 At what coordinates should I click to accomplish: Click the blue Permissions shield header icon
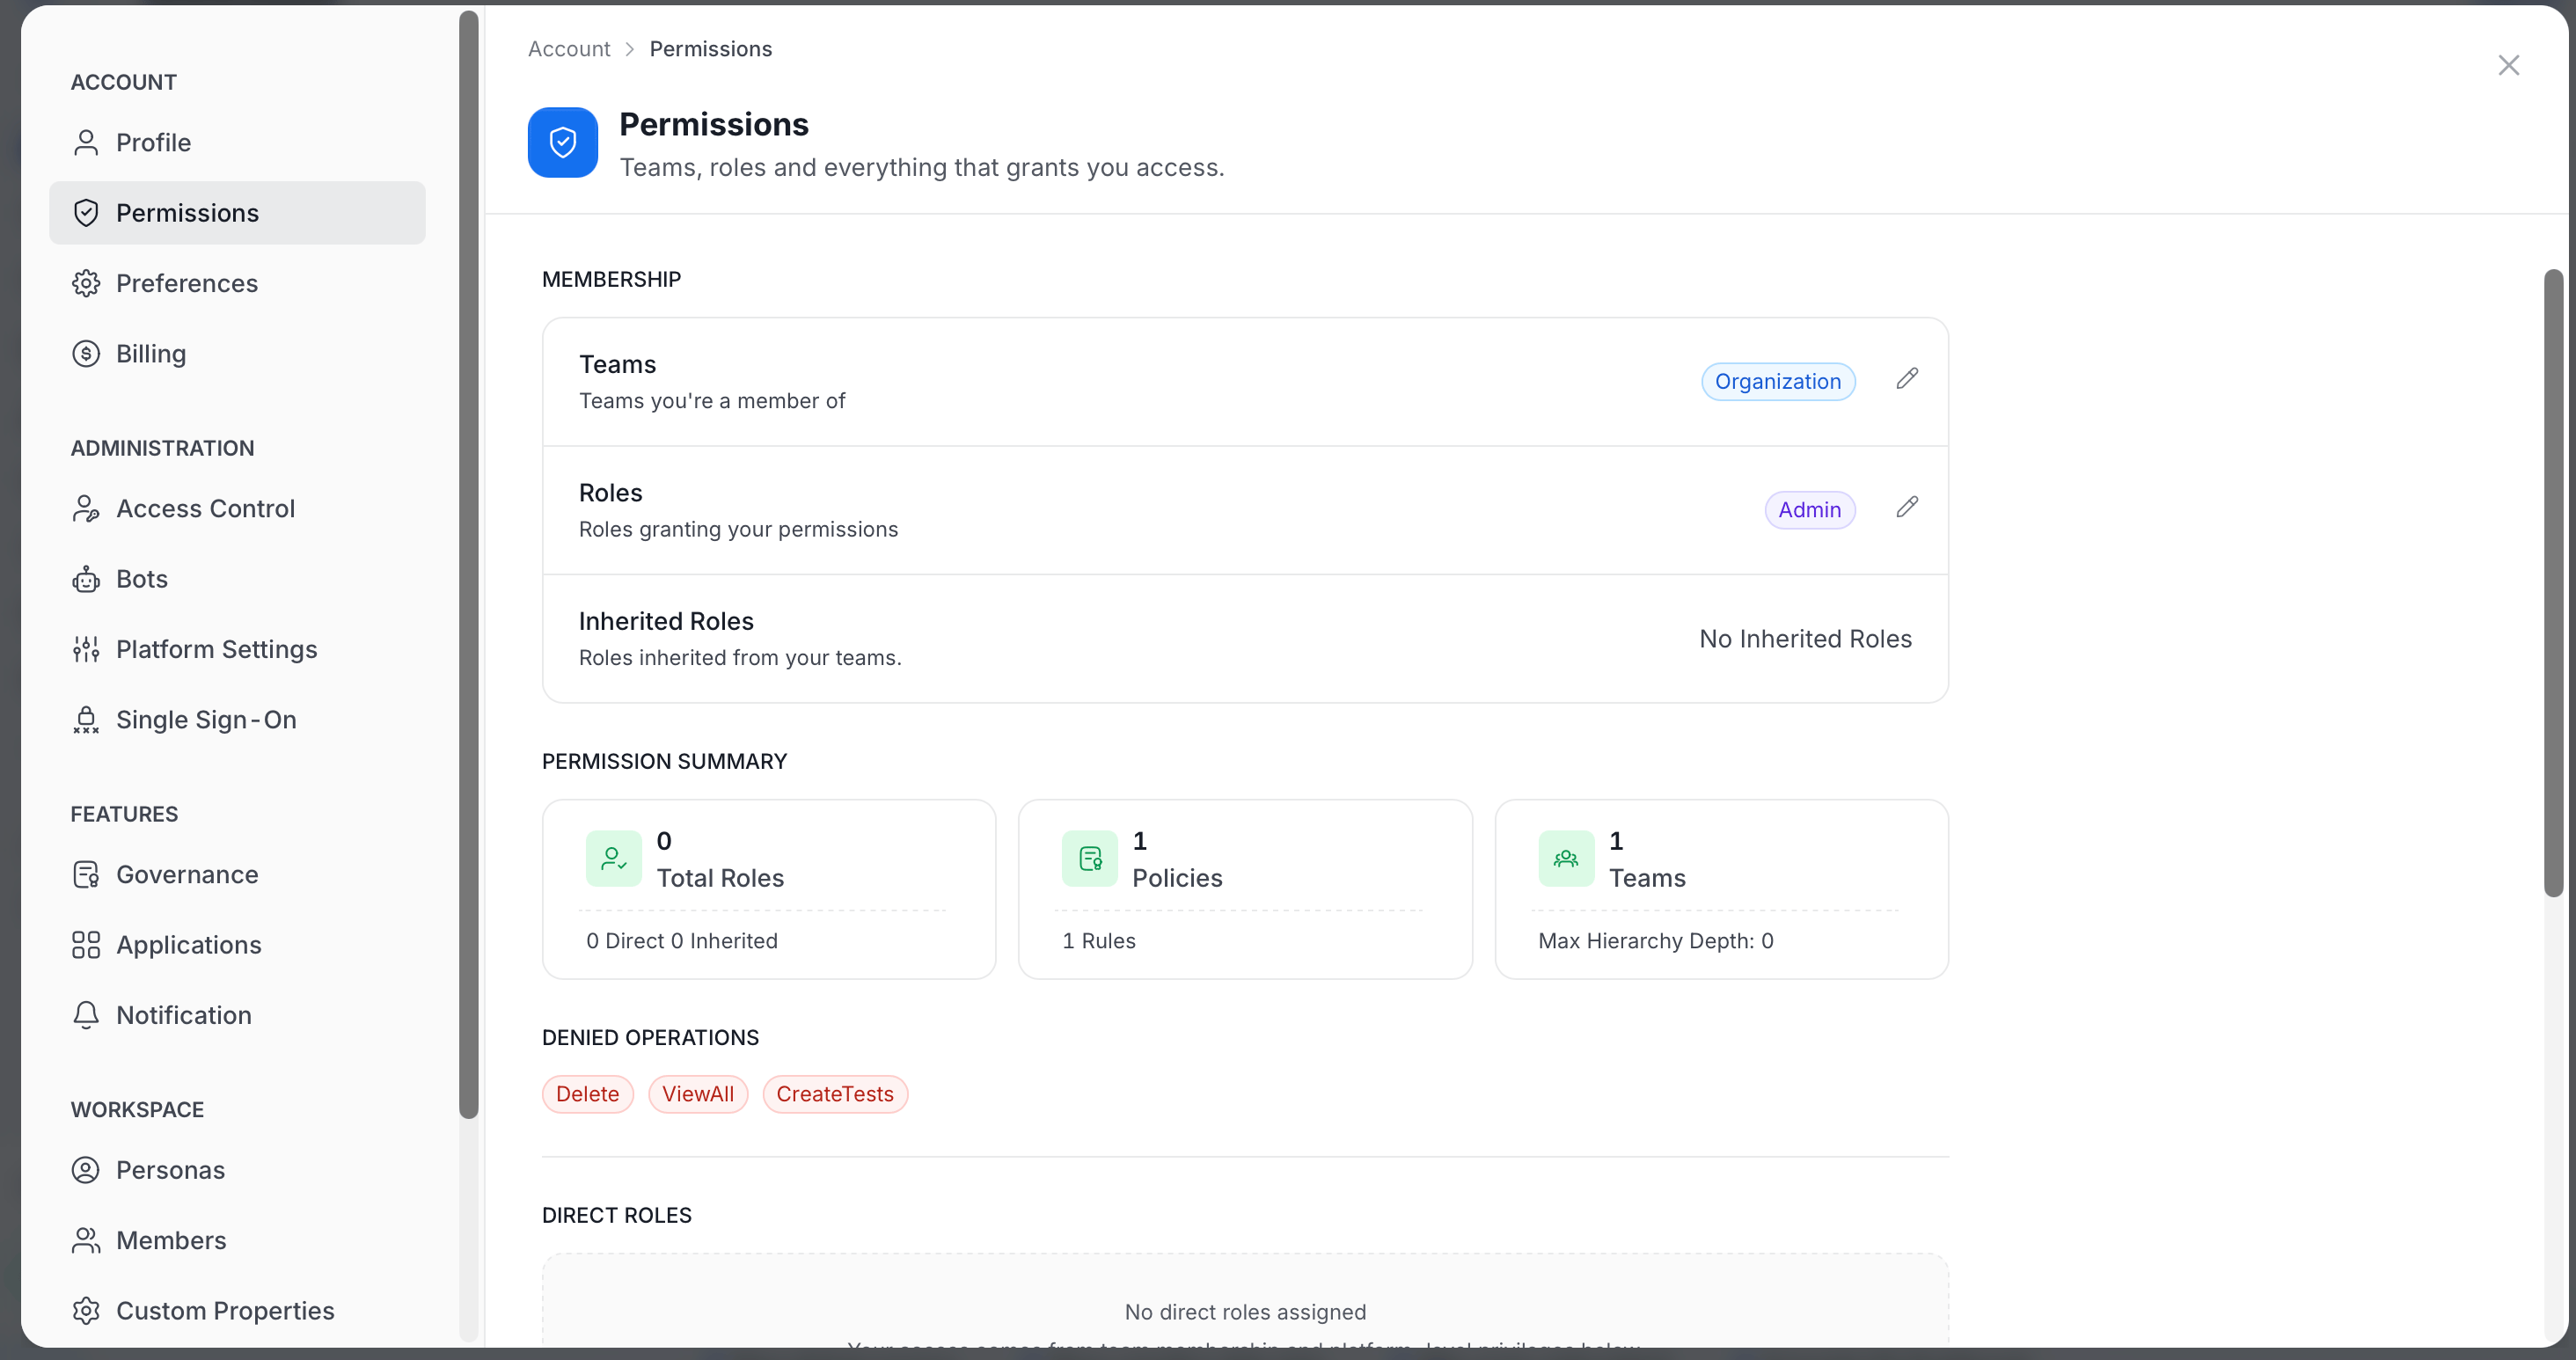563,143
